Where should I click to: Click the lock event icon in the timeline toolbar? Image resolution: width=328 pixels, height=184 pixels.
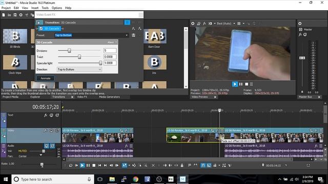[x=182, y=166]
